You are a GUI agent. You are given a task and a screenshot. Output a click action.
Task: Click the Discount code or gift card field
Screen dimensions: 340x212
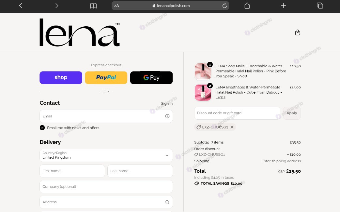[x=237, y=113]
